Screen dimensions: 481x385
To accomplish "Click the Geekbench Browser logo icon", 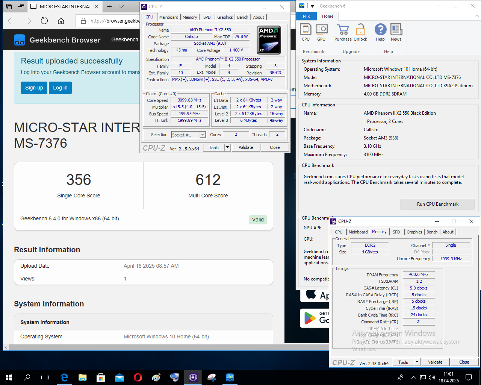I will (x=20, y=40).
